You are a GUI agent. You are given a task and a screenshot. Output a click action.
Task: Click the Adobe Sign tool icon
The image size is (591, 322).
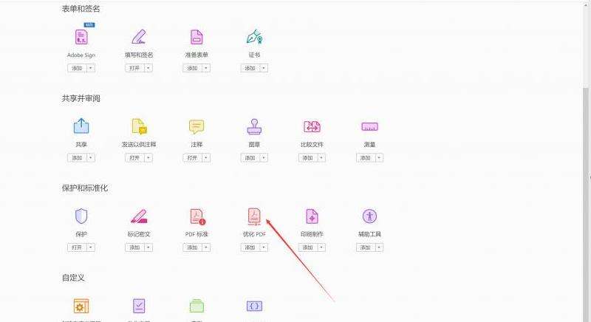tap(81, 37)
